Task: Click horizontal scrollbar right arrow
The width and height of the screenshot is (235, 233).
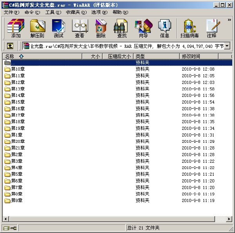Action: coord(229,219)
